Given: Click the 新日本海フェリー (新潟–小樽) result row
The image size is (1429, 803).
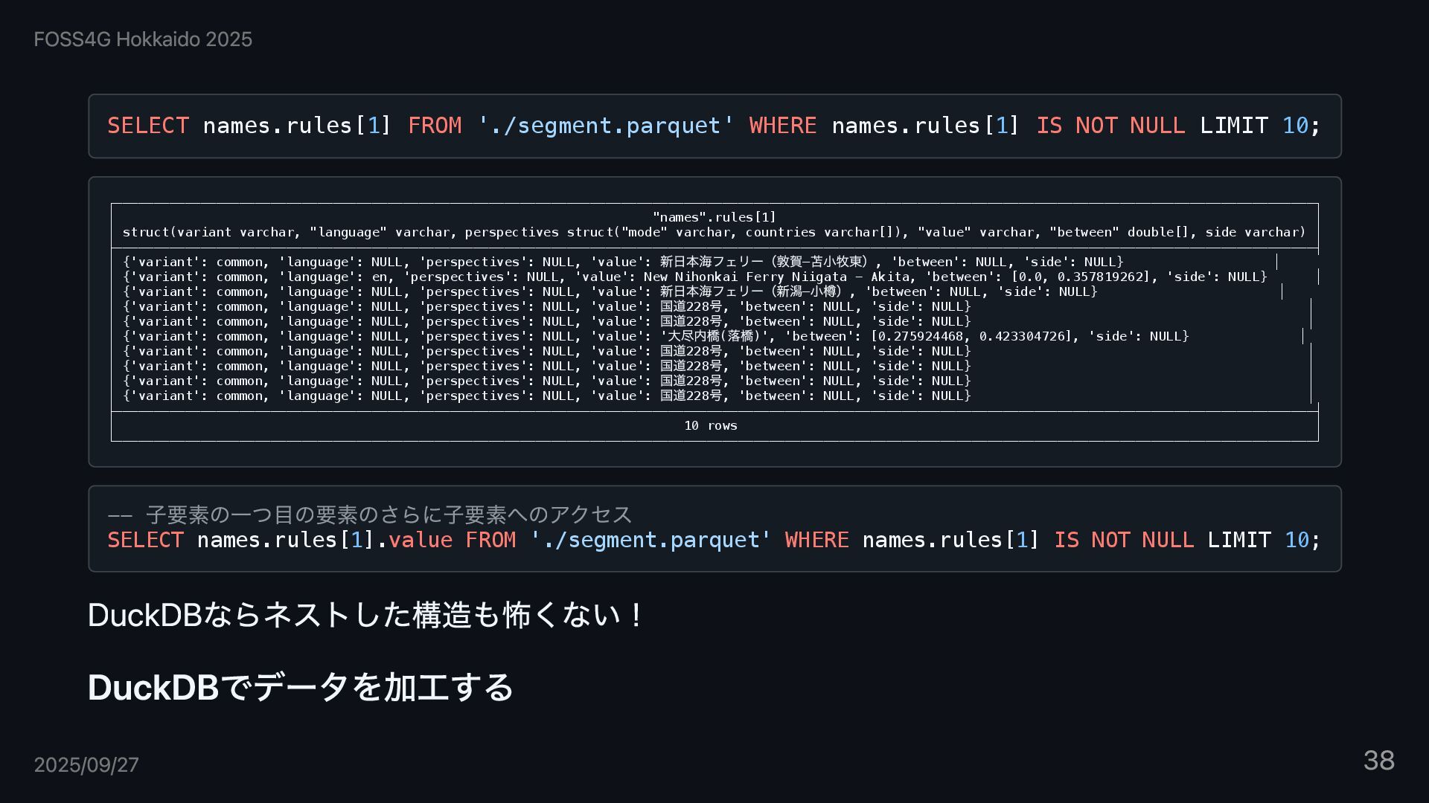Looking at the screenshot, I should pyautogui.click(x=610, y=291).
